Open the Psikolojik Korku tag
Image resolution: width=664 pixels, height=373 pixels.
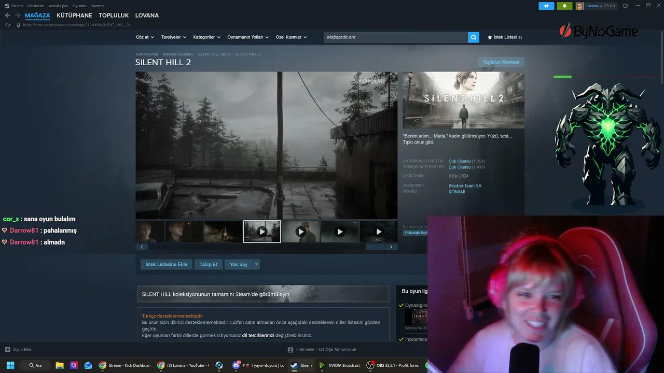point(416,233)
